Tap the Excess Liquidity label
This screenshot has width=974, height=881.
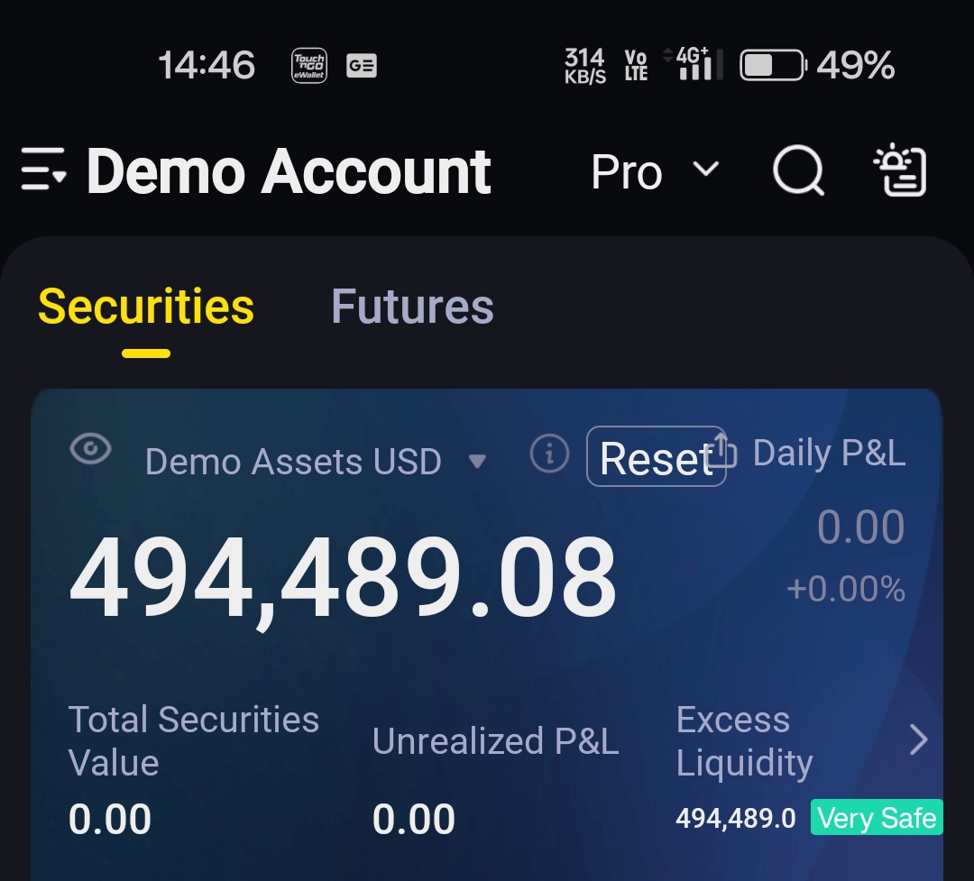pyautogui.click(x=744, y=741)
